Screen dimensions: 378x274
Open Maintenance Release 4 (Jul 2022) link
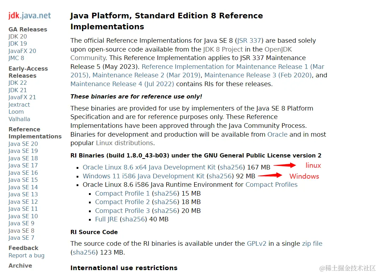[122, 84]
